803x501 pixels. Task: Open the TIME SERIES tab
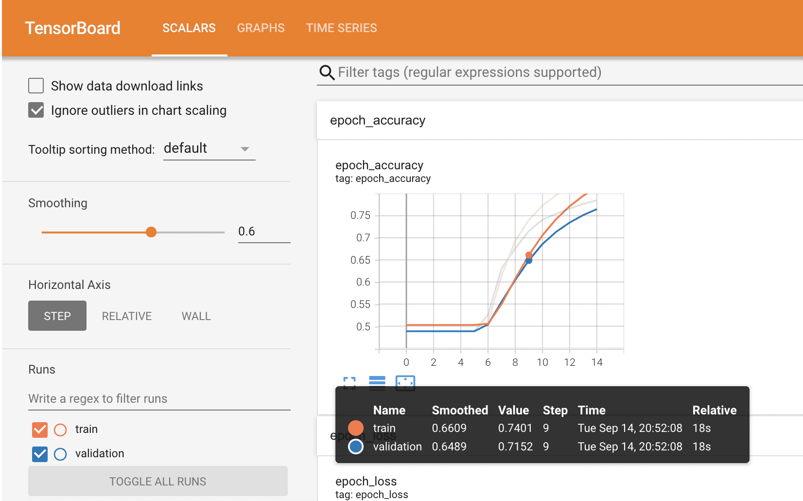click(341, 28)
